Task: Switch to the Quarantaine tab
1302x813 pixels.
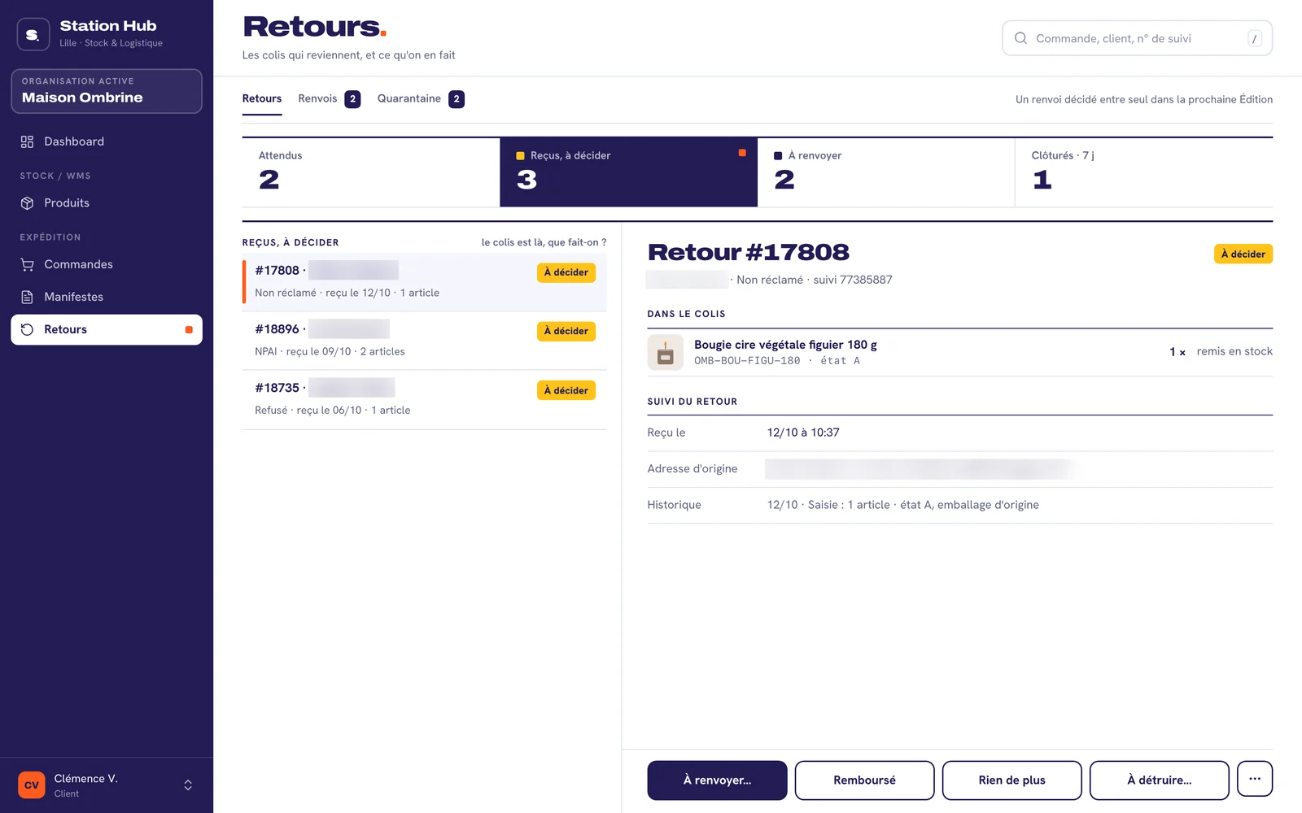Action: (421, 98)
